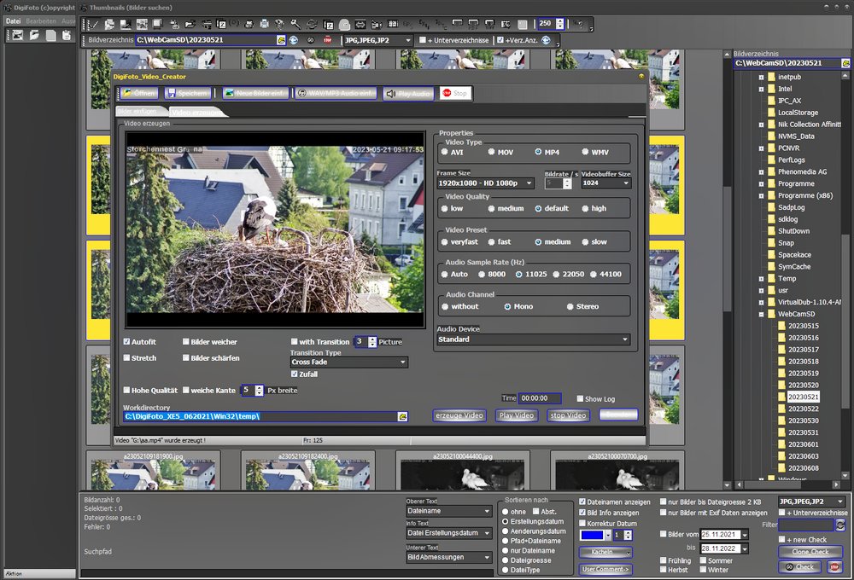Open the Datei menu

point(14,20)
